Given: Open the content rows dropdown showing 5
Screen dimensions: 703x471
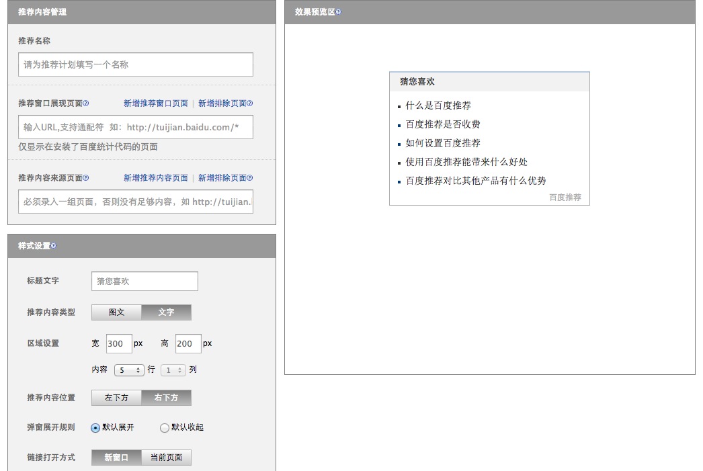Looking at the screenshot, I should pyautogui.click(x=129, y=370).
